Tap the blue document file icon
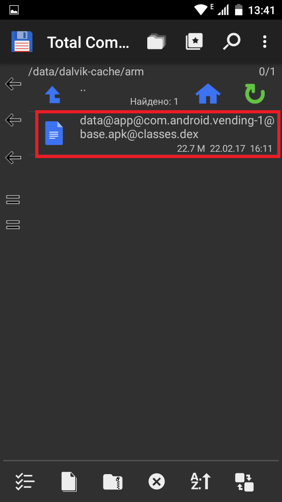 tap(54, 133)
